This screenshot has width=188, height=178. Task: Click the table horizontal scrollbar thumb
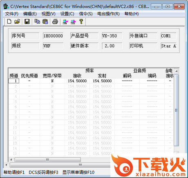pos(48,160)
